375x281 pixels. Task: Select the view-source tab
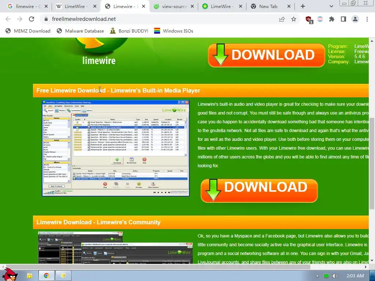(171, 7)
